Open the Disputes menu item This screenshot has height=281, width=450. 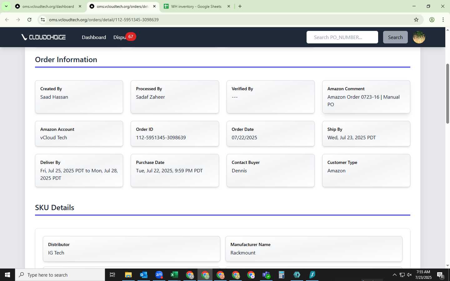[119, 37]
